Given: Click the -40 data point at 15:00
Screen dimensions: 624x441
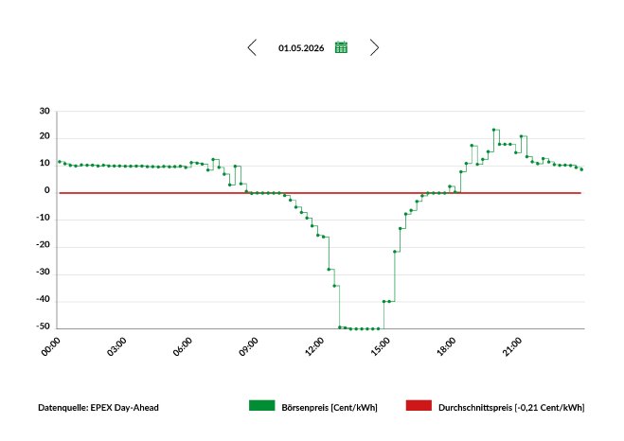Looking at the screenshot, I should tap(384, 302).
